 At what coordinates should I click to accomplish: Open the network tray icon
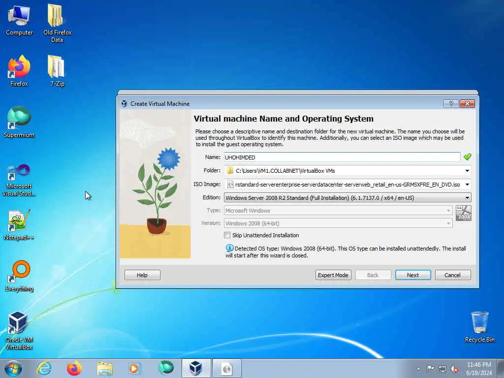pos(442,369)
